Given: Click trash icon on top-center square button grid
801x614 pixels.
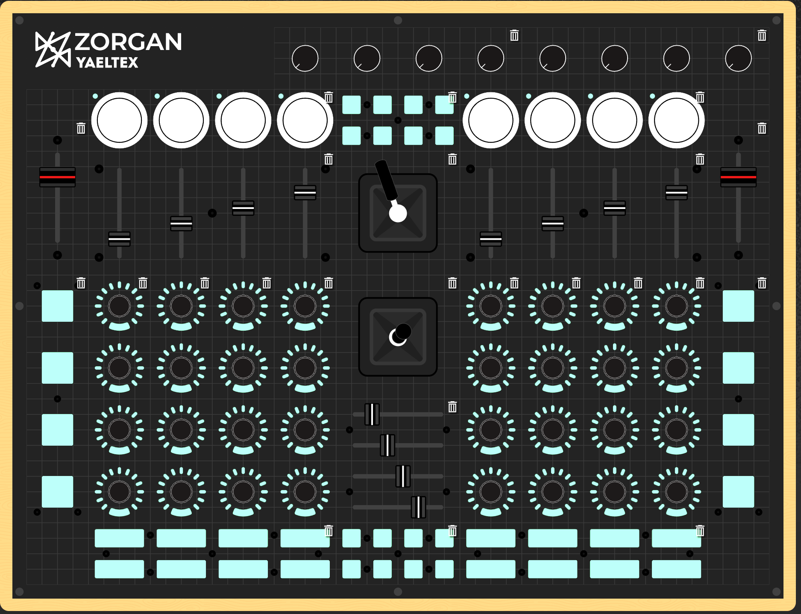Looking at the screenshot, I should [x=452, y=98].
